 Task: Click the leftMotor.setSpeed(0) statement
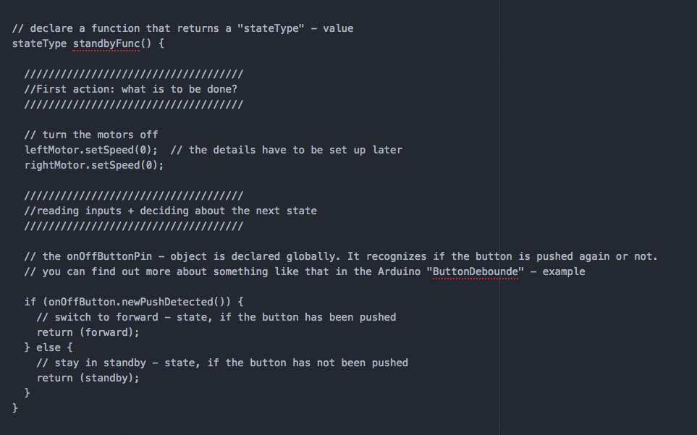91,150
